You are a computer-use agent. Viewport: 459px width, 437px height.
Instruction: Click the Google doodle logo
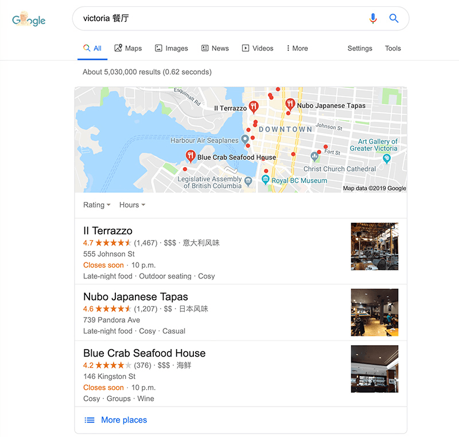(x=29, y=19)
